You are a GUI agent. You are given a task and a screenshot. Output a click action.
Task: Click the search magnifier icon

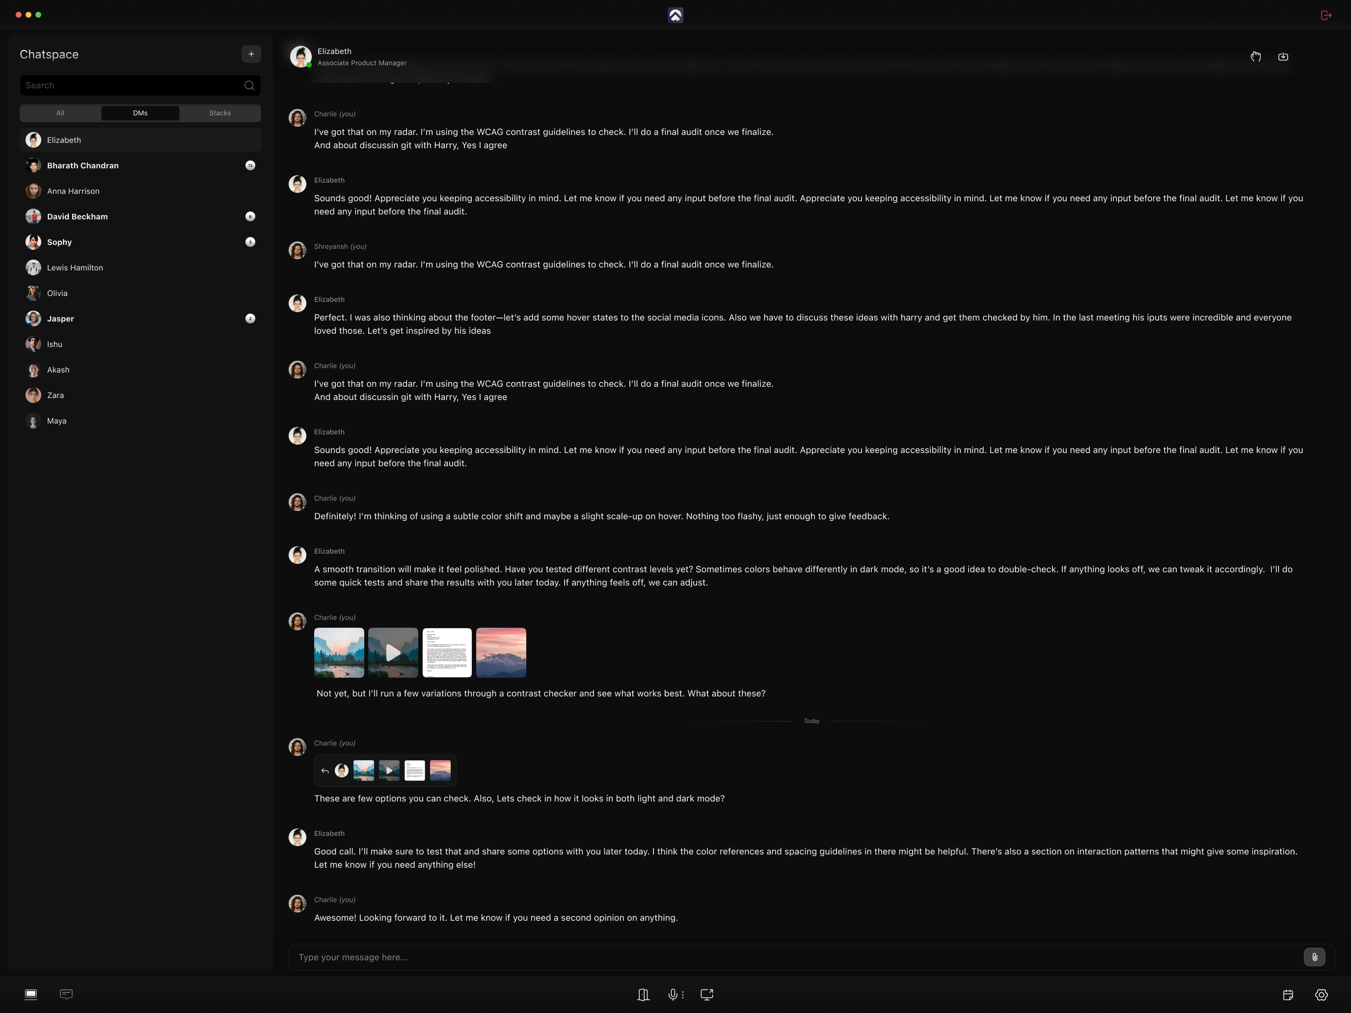tap(249, 85)
